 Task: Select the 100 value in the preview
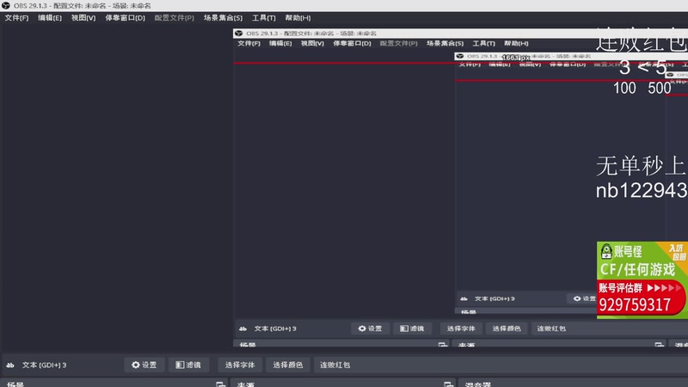624,89
